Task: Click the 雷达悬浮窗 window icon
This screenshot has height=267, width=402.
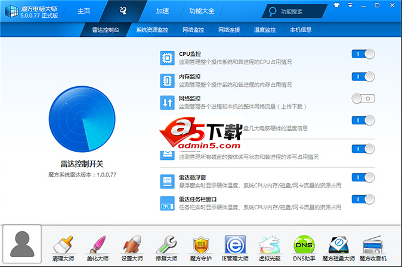Action: [167, 181]
